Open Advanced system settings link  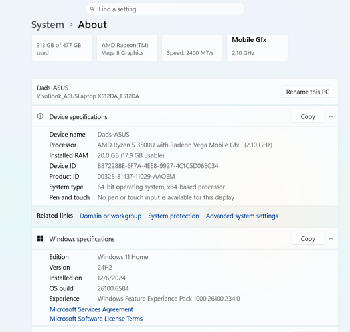coord(242,216)
